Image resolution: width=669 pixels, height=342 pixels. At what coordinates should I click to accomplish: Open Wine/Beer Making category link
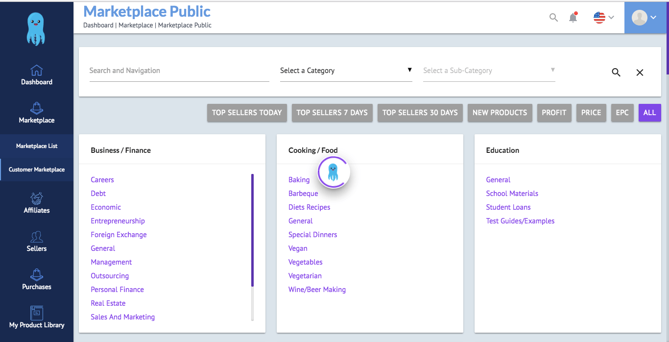coord(317,290)
